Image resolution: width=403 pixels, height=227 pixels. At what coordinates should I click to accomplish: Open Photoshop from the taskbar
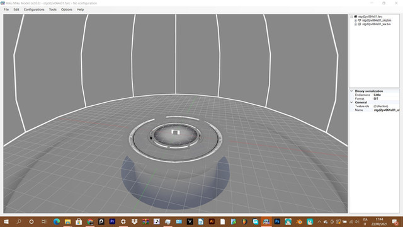click(277, 221)
